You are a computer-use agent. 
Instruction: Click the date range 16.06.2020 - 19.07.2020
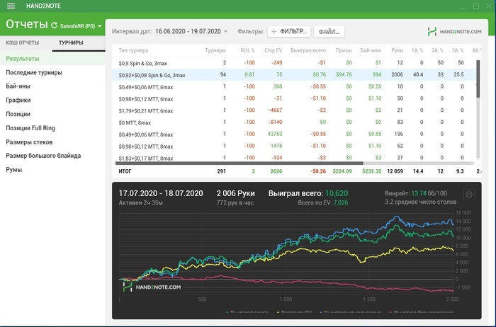tap(188, 31)
